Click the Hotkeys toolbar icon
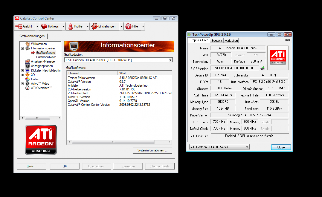Viewport: 322px width, 197px height. tap(44, 26)
